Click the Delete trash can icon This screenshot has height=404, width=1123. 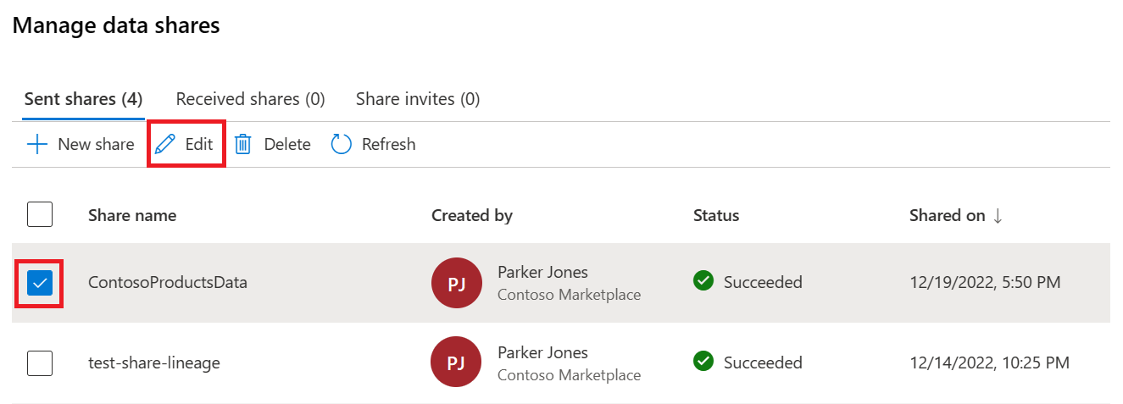click(243, 144)
